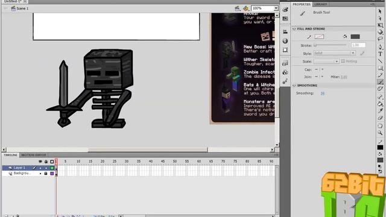Select the Free Transform tool
This screenshot has height=217, width=386.
pos(380,25)
